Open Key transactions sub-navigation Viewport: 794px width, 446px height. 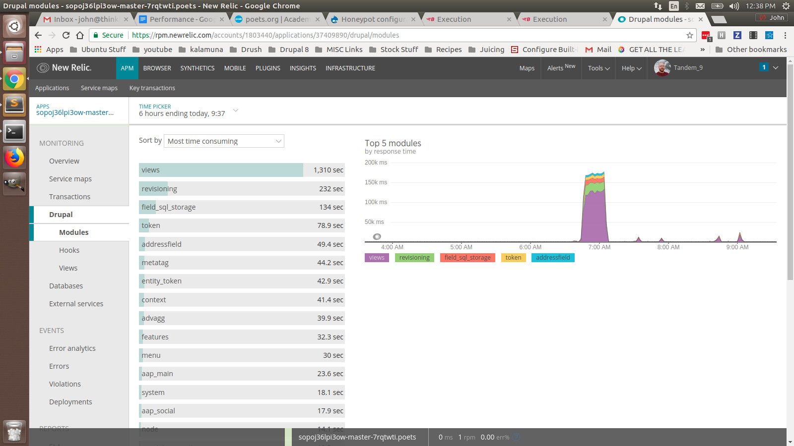pos(152,88)
